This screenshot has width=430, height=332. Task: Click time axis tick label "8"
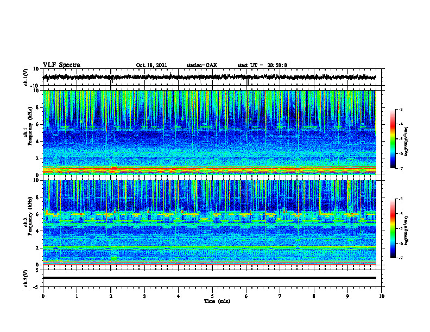(x=314, y=296)
